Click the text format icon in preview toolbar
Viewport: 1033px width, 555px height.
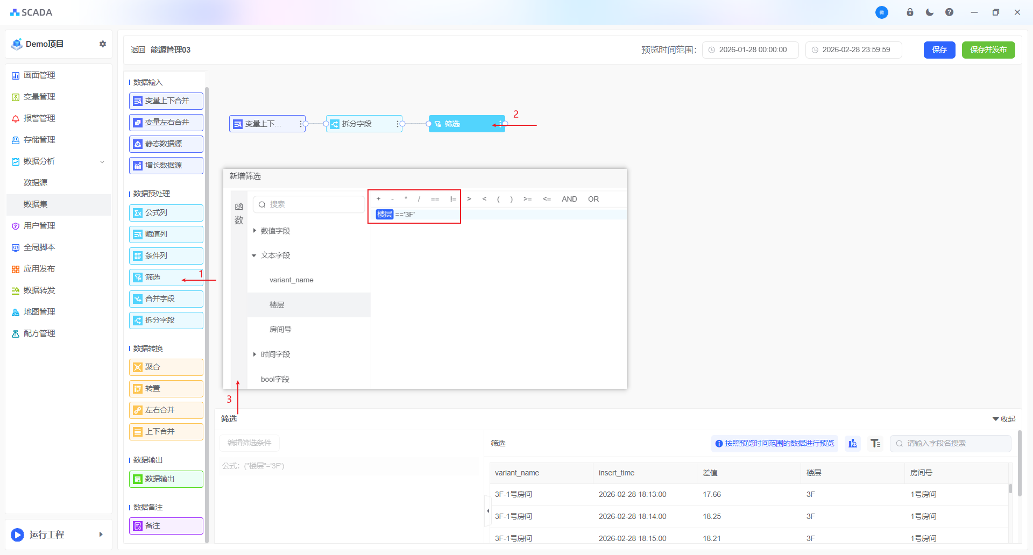[x=875, y=444]
